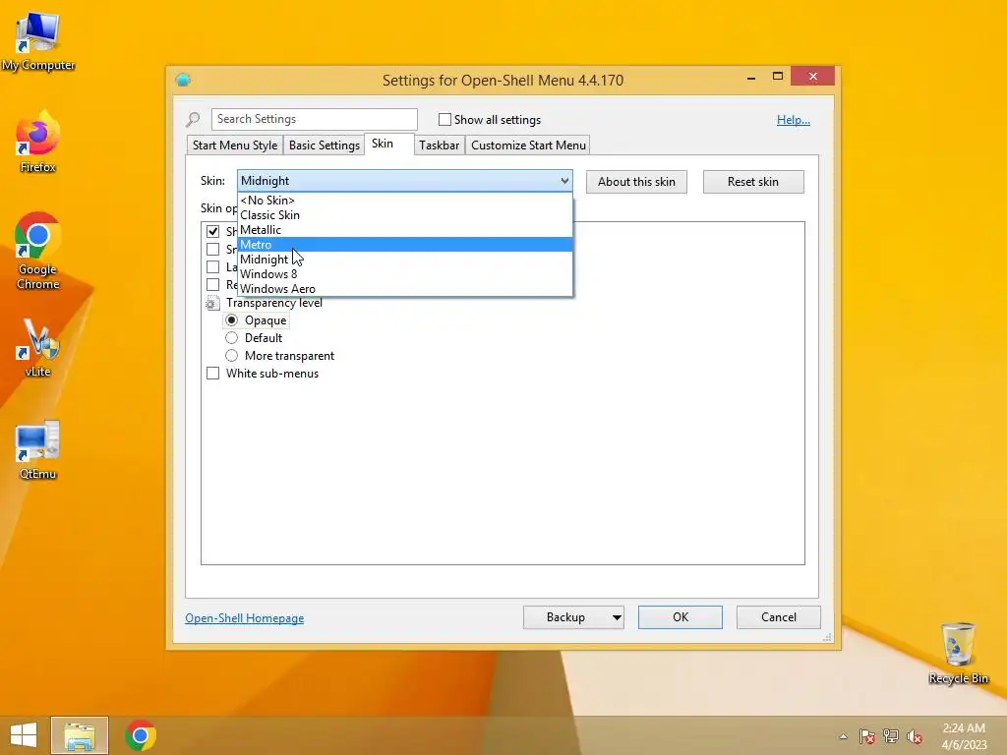Viewport: 1007px width, 755px height.
Task: Click the muted volume tray icon
Action: [x=915, y=736]
